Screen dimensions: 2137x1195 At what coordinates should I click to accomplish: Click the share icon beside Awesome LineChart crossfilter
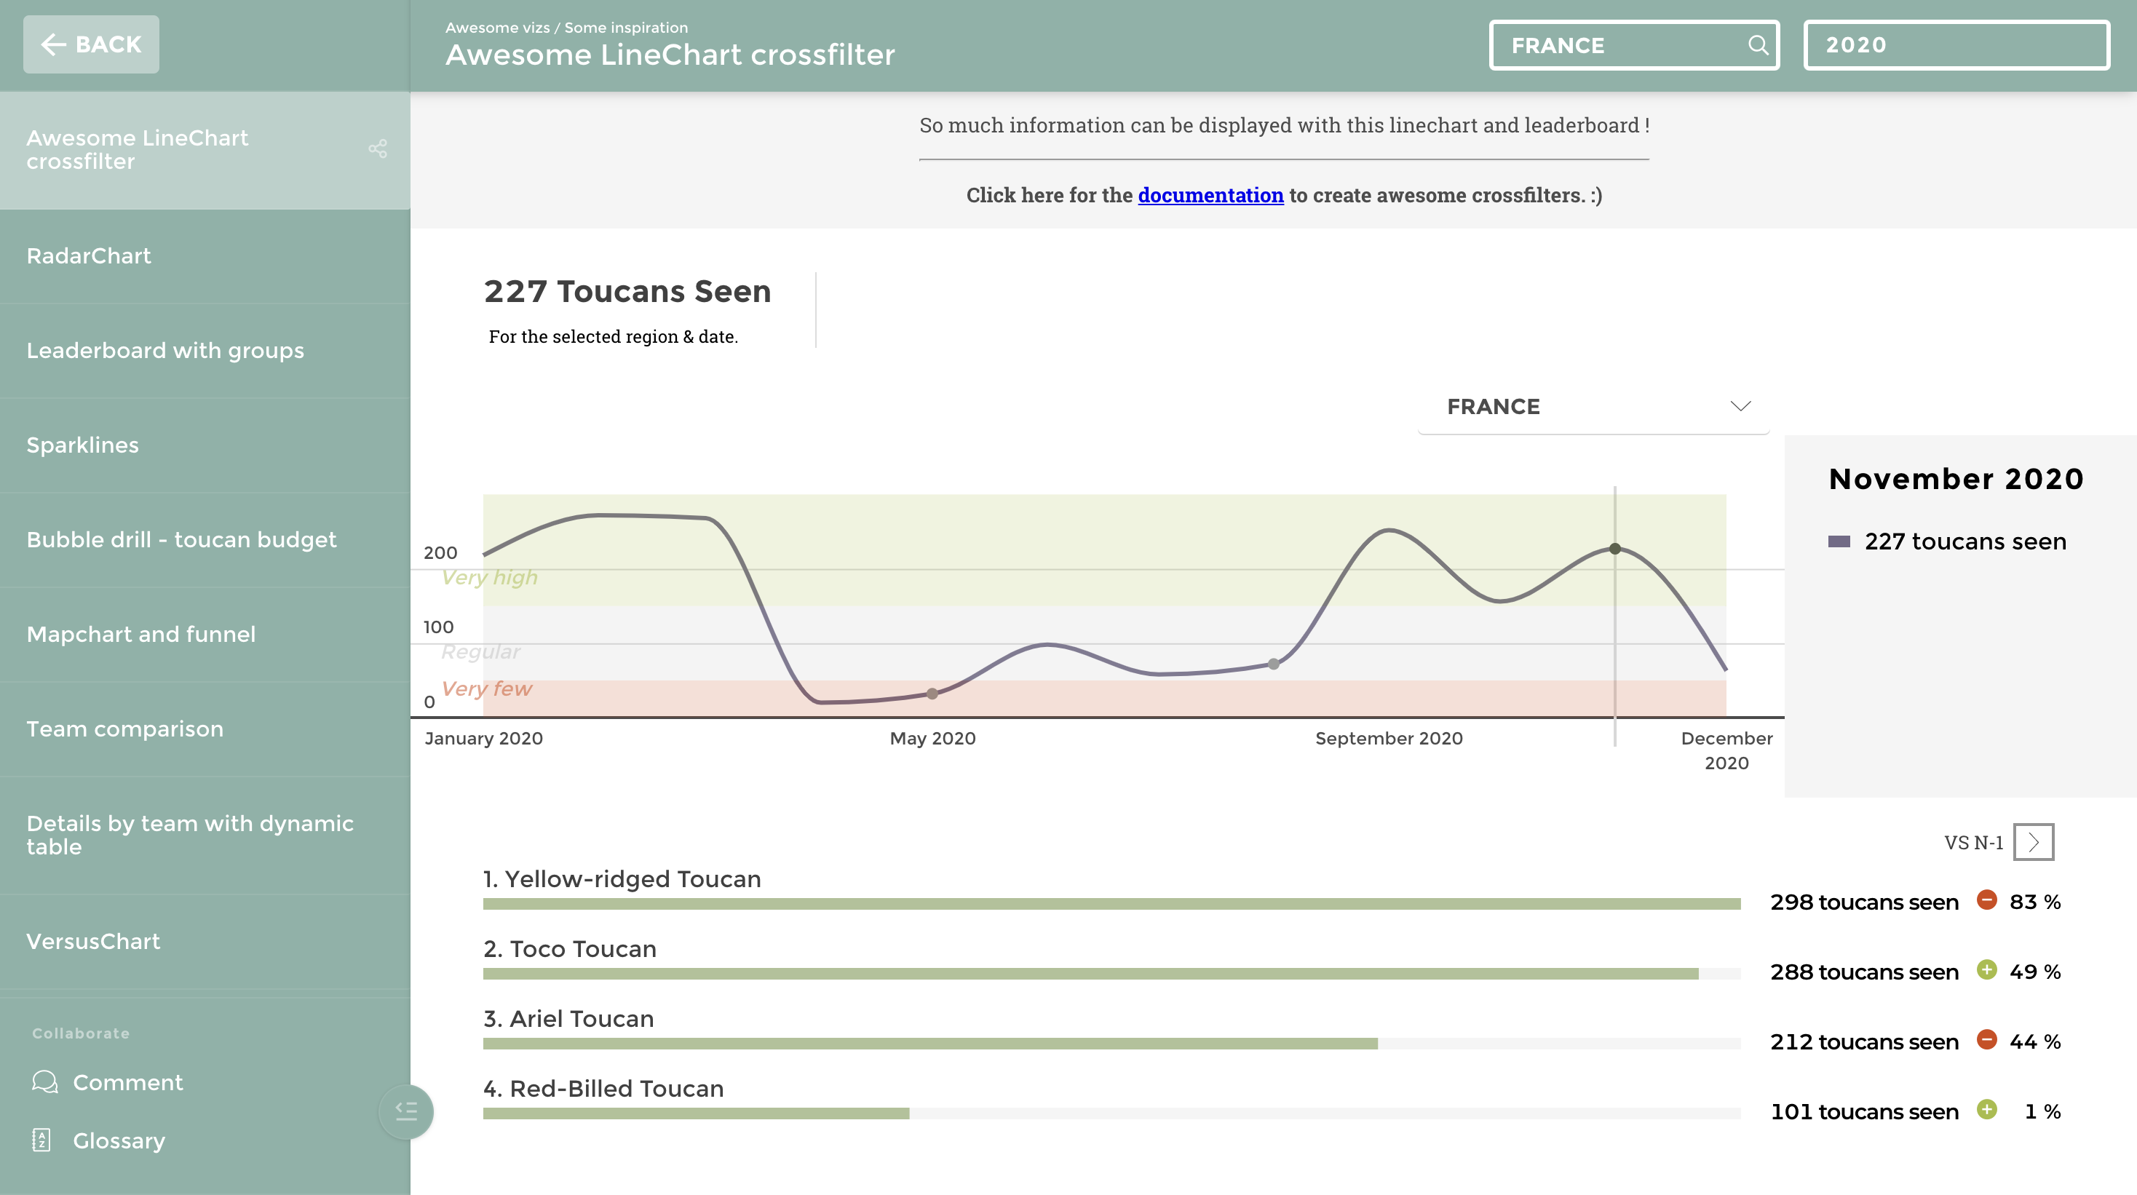[x=378, y=149]
